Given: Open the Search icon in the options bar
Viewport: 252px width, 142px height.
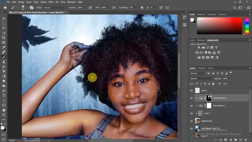Looking at the screenshot, I should coord(235,7).
